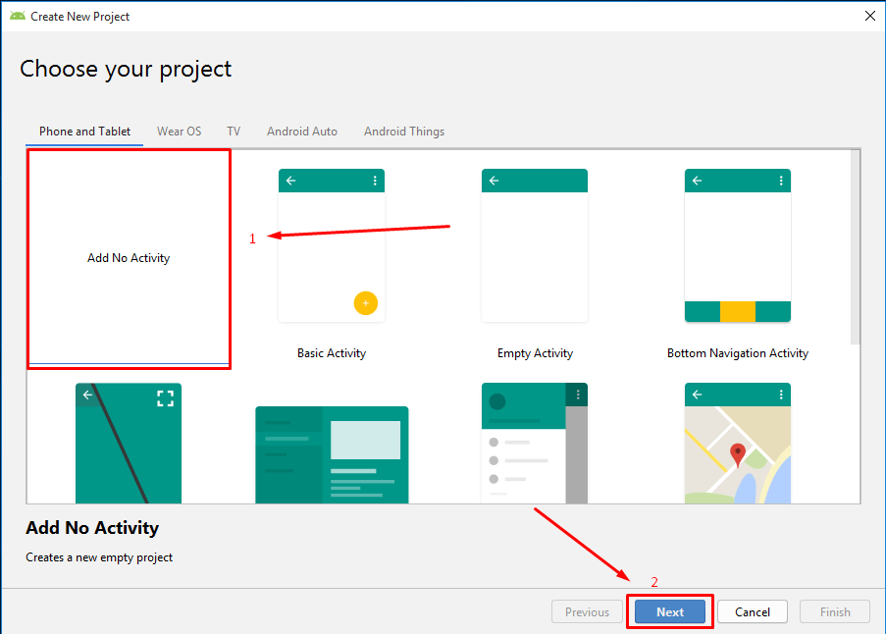Screen dimensions: 886x634
Task: Switch to the Wear OS tab
Action: pyautogui.click(x=179, y=132)
